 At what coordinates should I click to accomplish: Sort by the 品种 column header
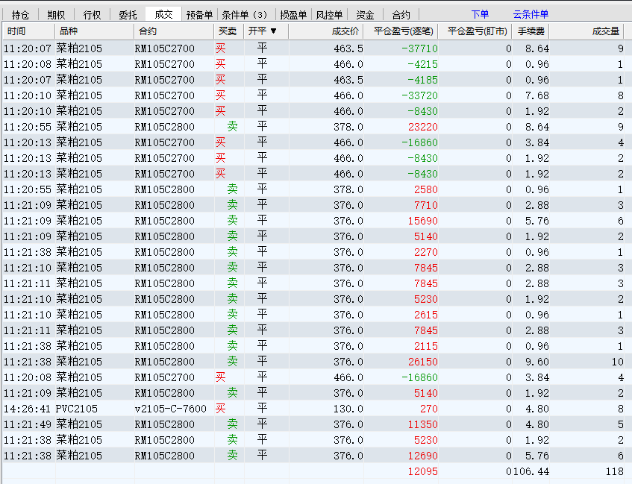pyautogui.click(x=94, y=31)
